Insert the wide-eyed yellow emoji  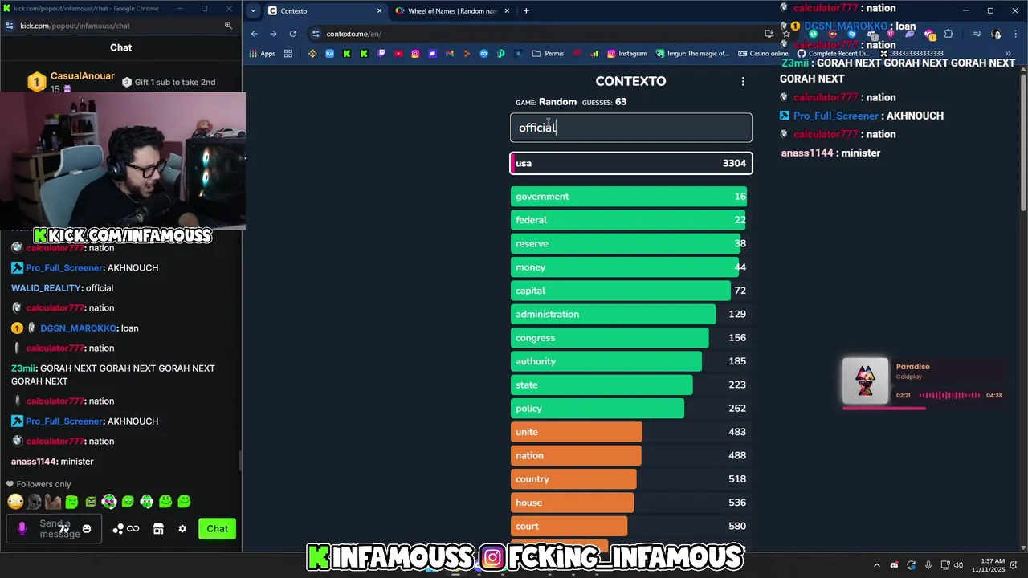15,502
